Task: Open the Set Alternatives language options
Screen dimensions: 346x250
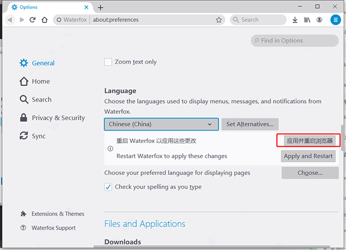Action: [250, 124]
